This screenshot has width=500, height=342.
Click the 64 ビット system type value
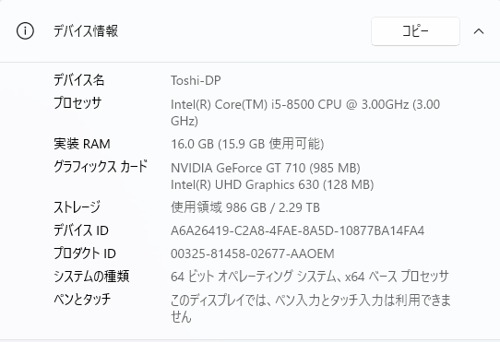pyautogui.click(x=310, y=277)
